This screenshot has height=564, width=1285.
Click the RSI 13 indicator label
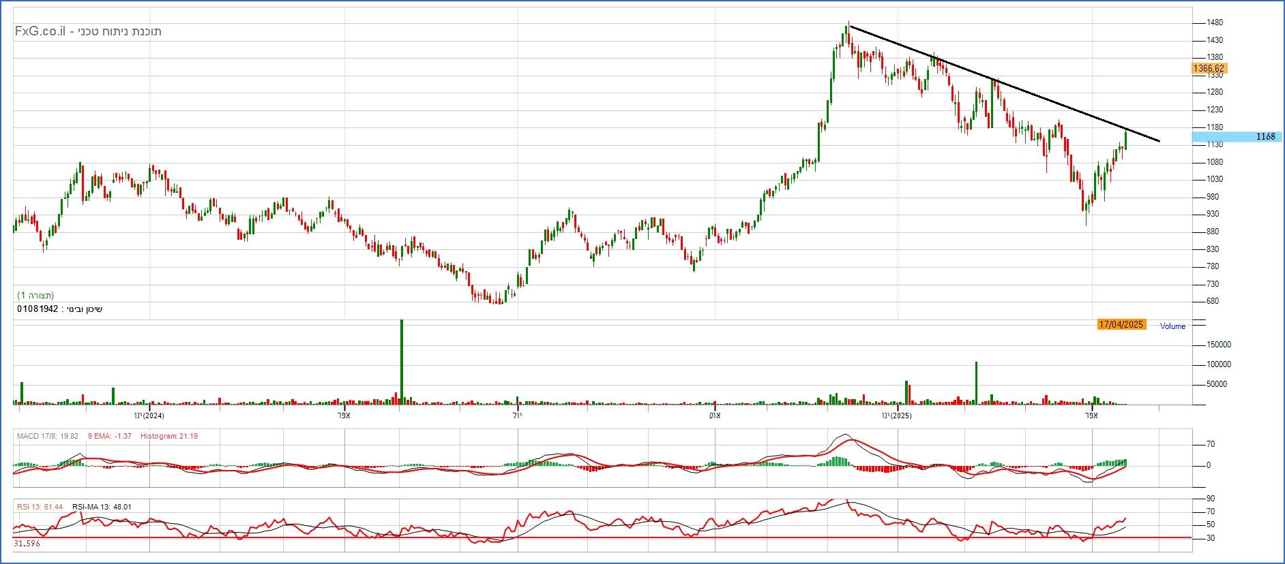(40, 507)
